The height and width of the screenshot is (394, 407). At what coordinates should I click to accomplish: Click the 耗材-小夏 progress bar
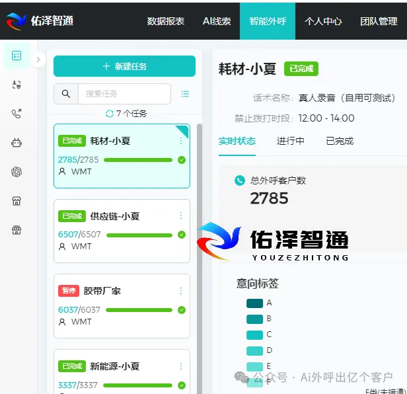[138, 160]
